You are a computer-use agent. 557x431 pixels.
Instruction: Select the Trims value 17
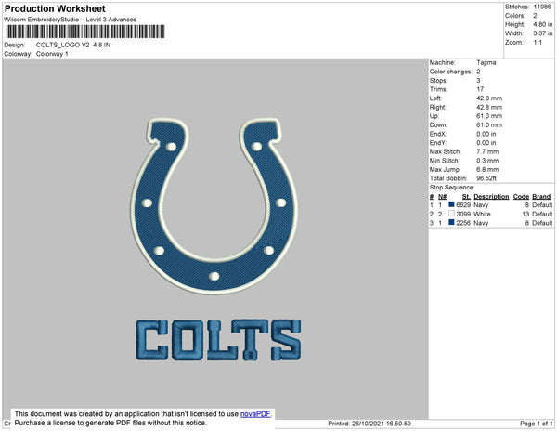click(480, 89)
